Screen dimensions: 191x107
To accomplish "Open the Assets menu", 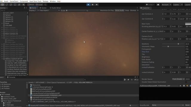I will point(6,1).
